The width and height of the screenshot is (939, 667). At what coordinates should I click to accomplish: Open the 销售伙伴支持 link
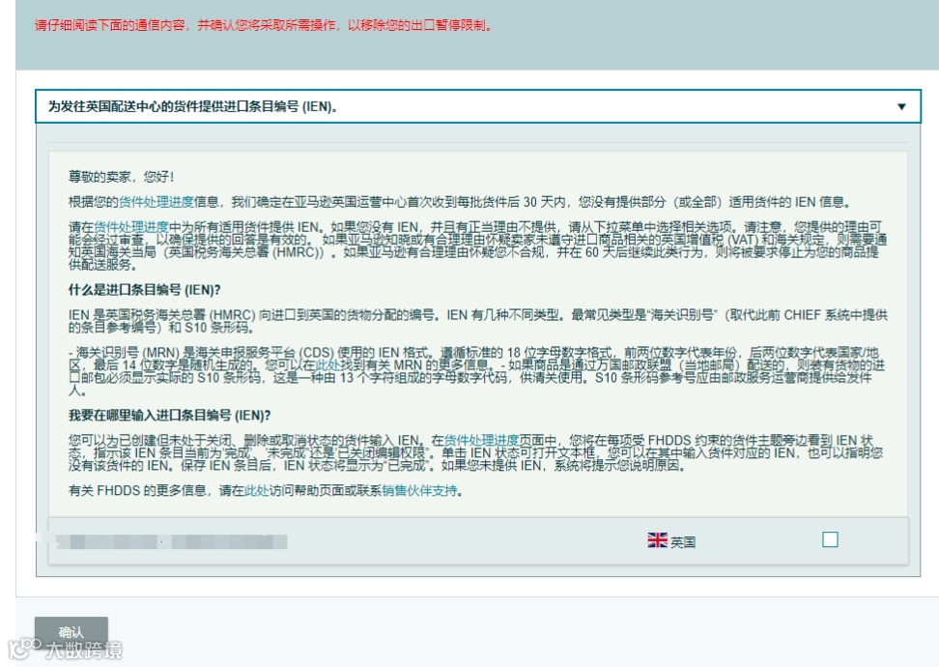(419, 491)
